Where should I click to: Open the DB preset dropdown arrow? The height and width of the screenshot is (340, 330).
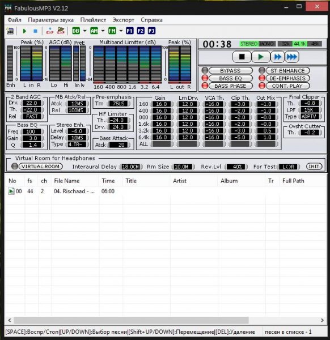[x=84, y=31]
